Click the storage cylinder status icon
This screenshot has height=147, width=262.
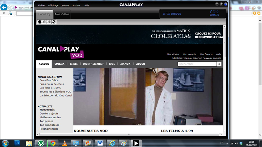coord(214,11)
